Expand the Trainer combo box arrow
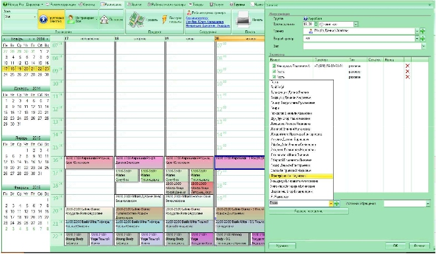 (417, 32)
